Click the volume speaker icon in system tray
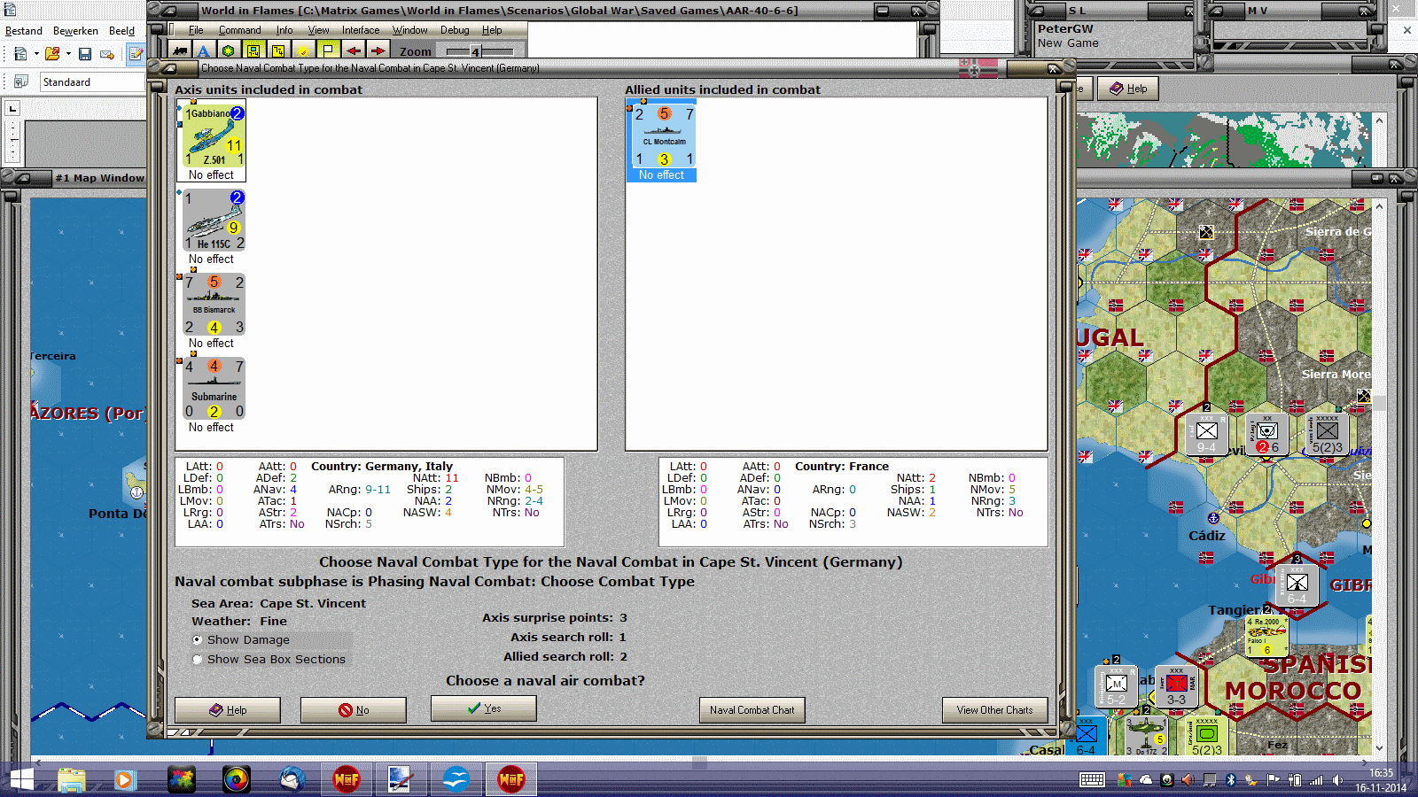Image resolution: width=1418 pixels, height=797 pixels. [x=1337, y=780]
